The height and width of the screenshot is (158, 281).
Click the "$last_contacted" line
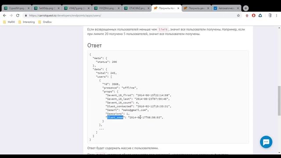point(138,106)
